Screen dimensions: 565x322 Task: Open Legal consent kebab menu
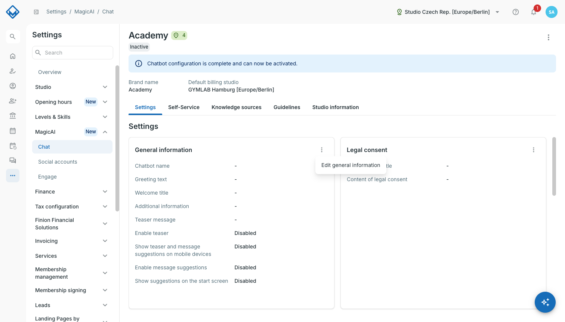(x=534, y=150)
